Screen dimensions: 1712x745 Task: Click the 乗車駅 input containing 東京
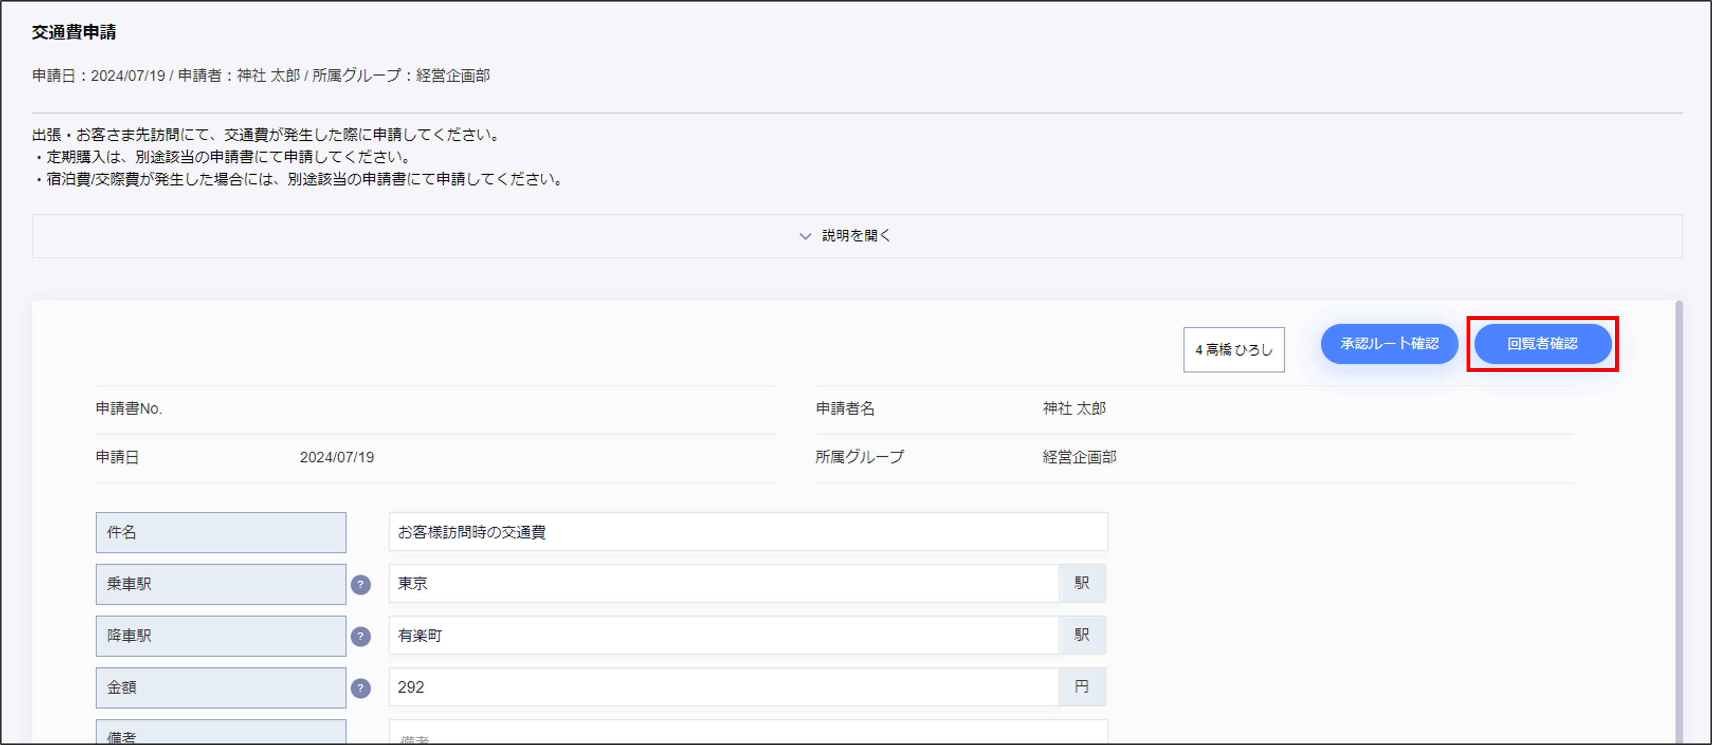724,584
